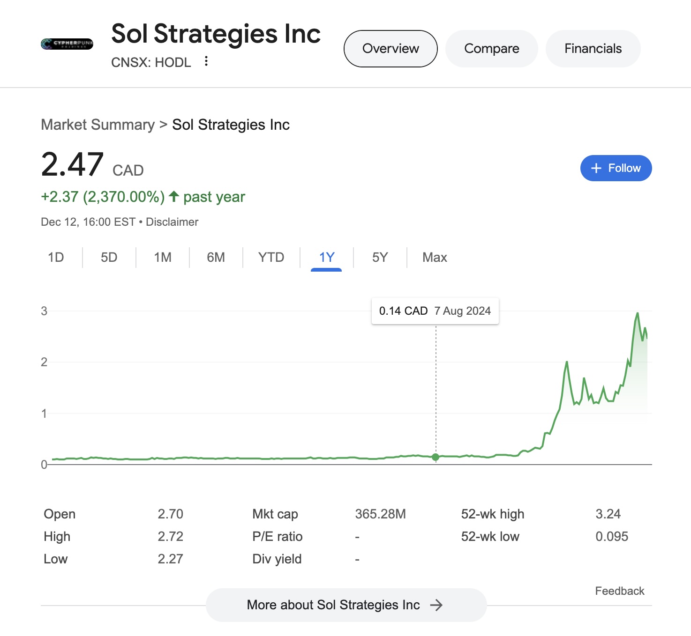The image size is (691, 636).
Task: Select the YTD chart range
Action: (271, 257)
